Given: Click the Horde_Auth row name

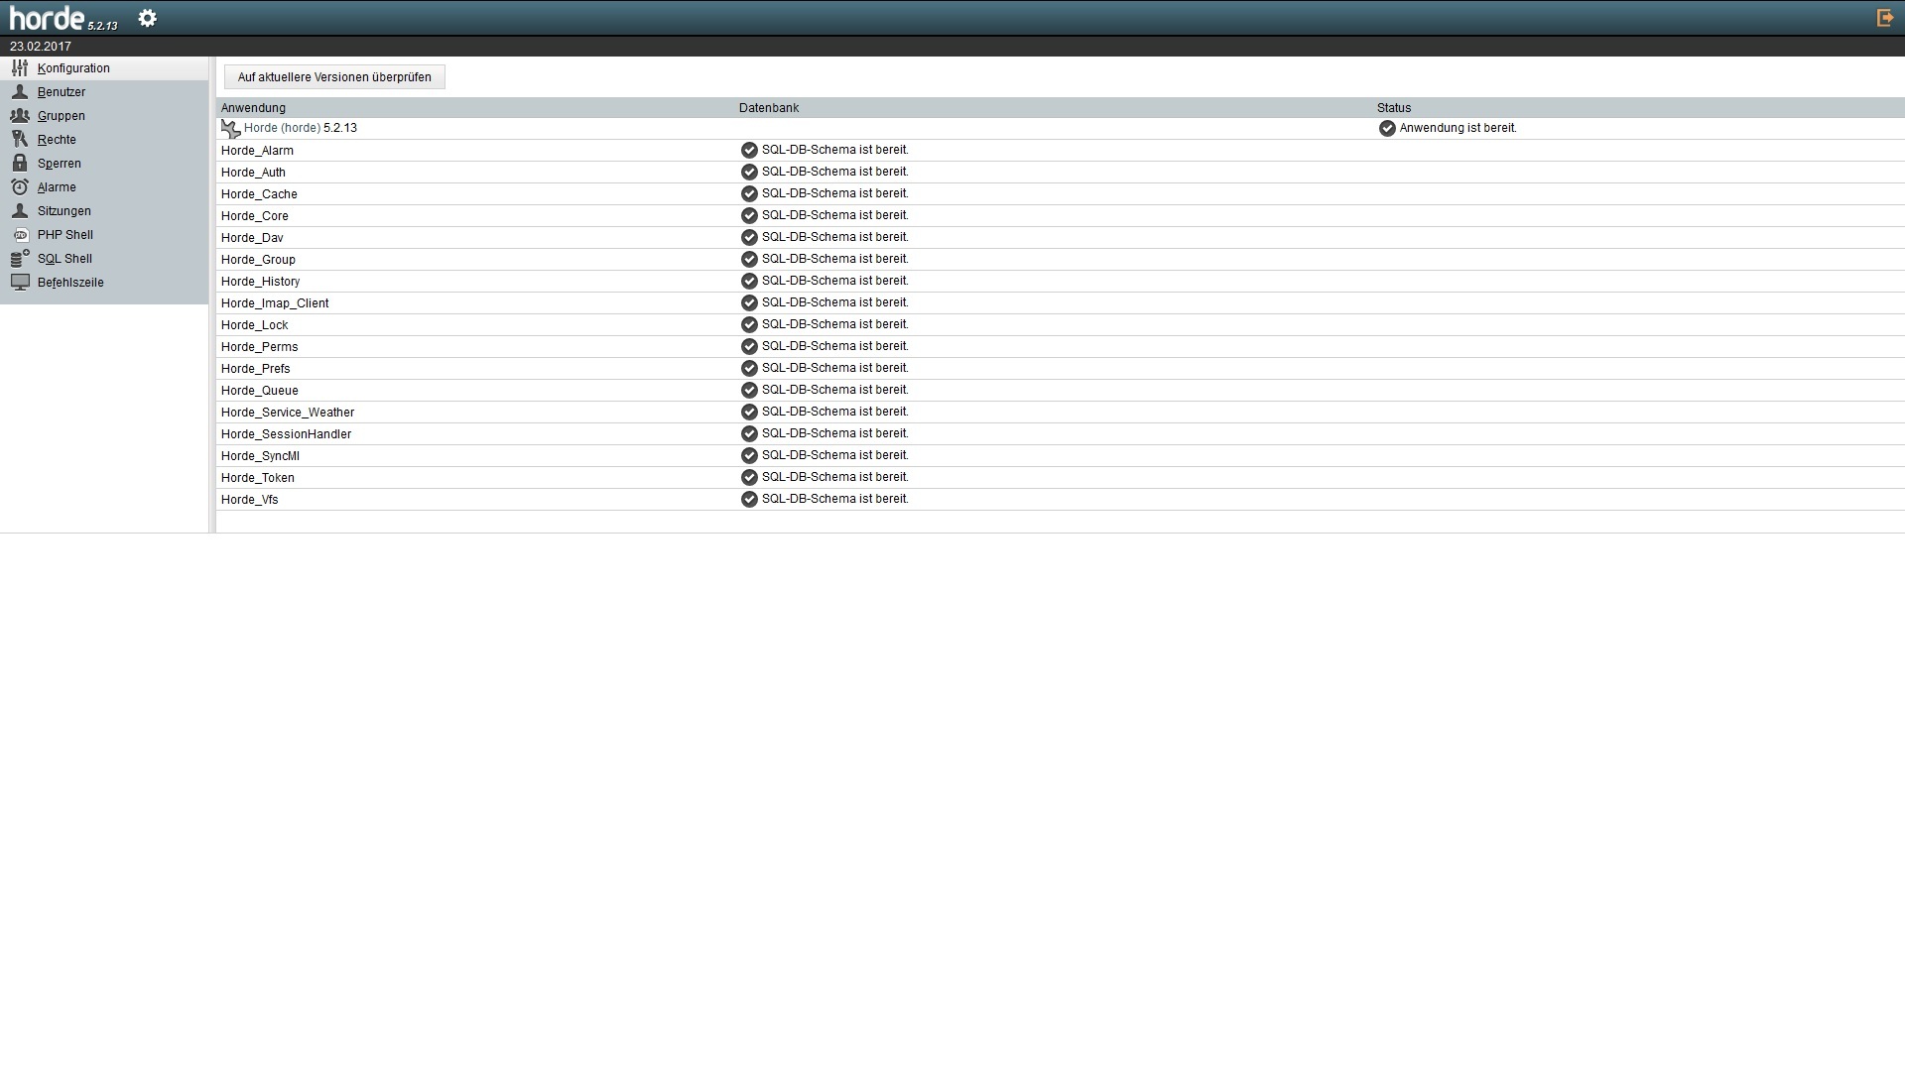Looking at the screenshot, I should pos(253,173).
